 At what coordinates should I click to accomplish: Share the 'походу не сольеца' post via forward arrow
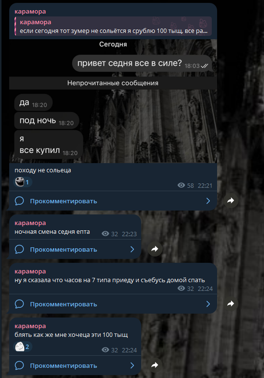(231, 200)
